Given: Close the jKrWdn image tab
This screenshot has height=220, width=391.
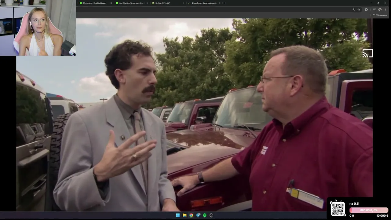Looking at the screenshot, I should pos(183,3).
